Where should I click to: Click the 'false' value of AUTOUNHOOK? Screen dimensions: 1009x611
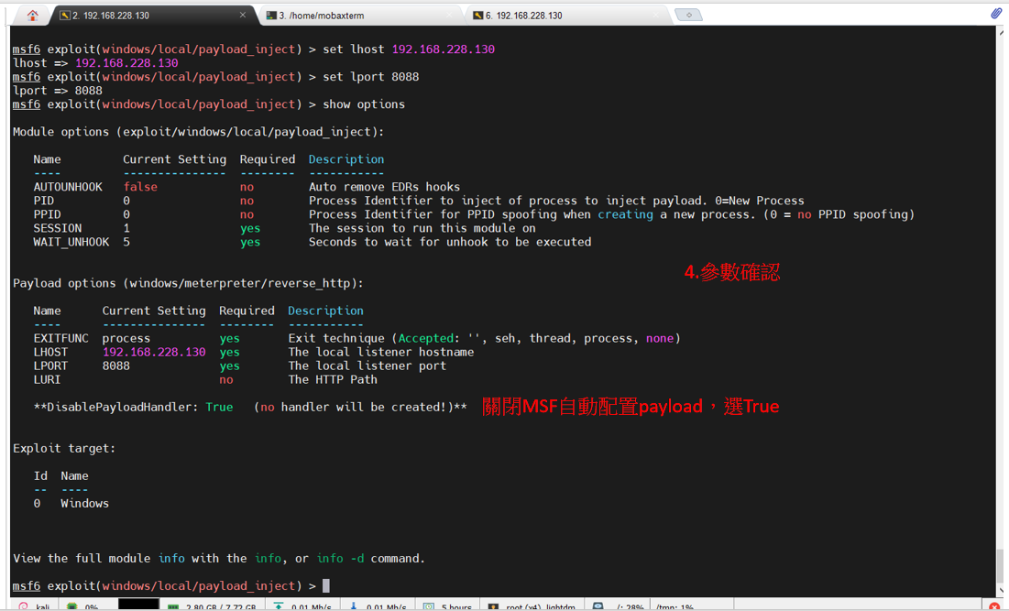coord(140,187)
